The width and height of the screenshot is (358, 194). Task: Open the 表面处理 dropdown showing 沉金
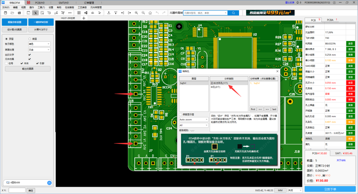pyautogui.click(x=39, y=50)
